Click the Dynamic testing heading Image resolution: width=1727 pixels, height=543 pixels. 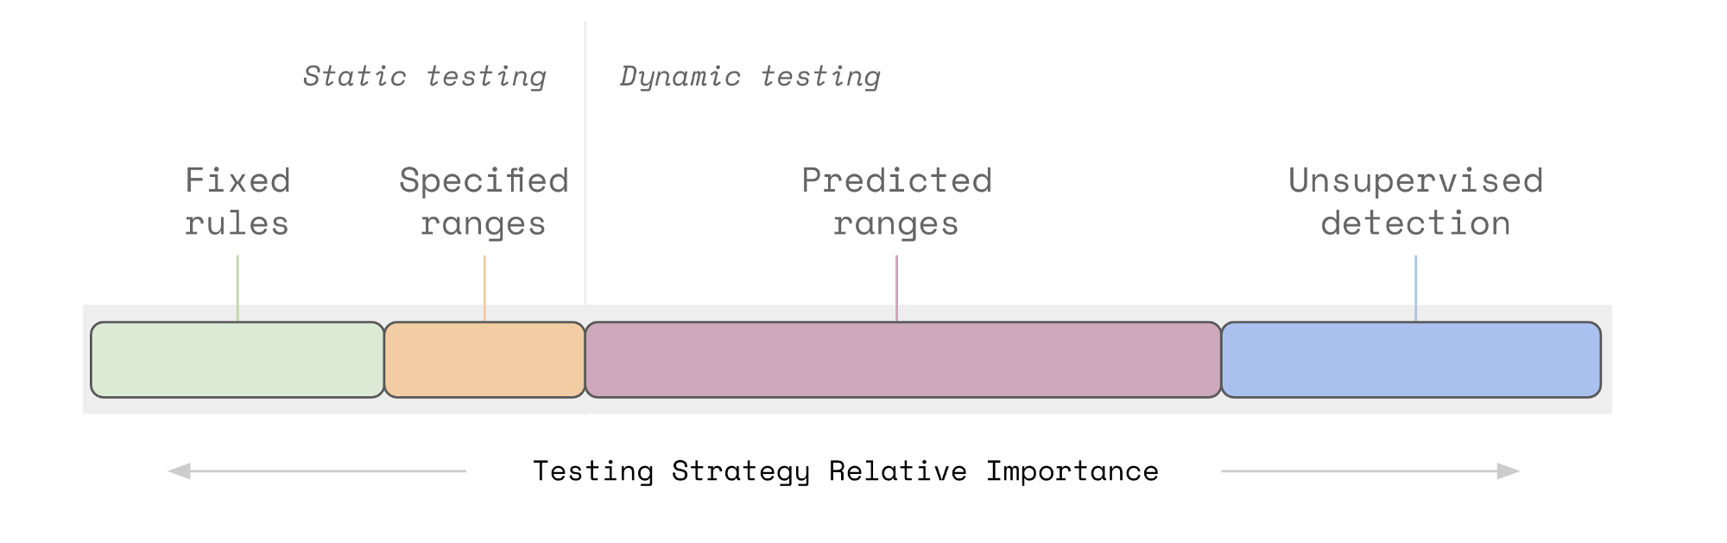coord(750,77)
